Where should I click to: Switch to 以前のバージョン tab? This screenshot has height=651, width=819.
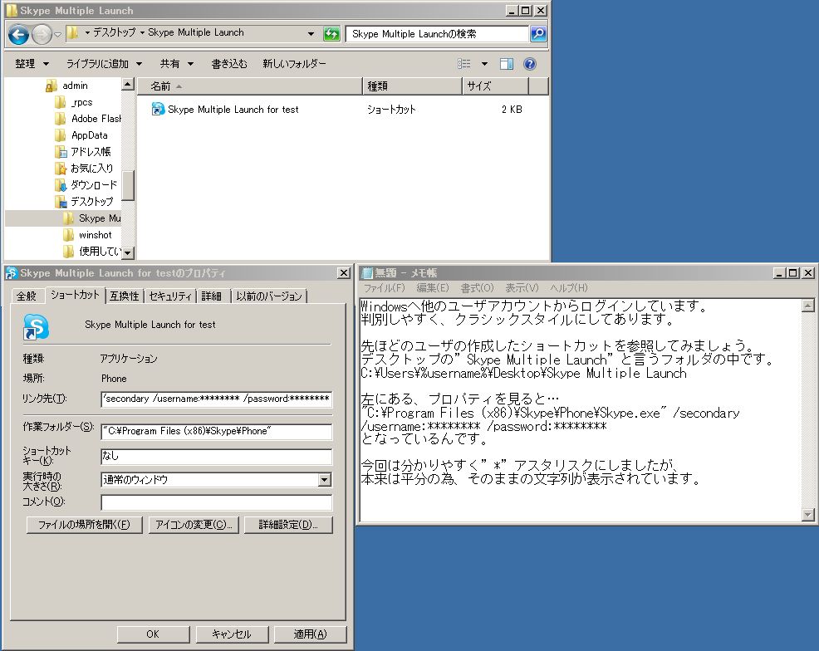(x=269, y=296)
